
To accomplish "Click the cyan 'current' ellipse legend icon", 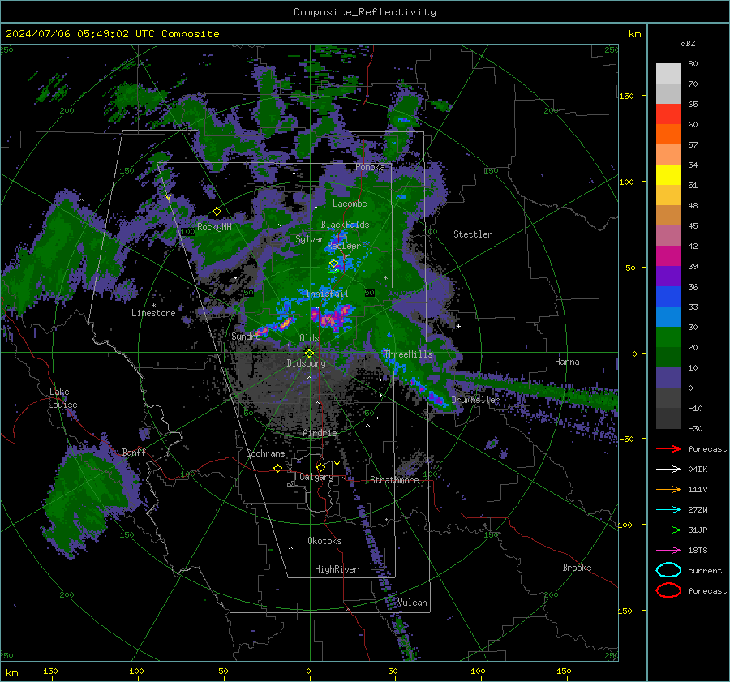I will coord(668,570).
